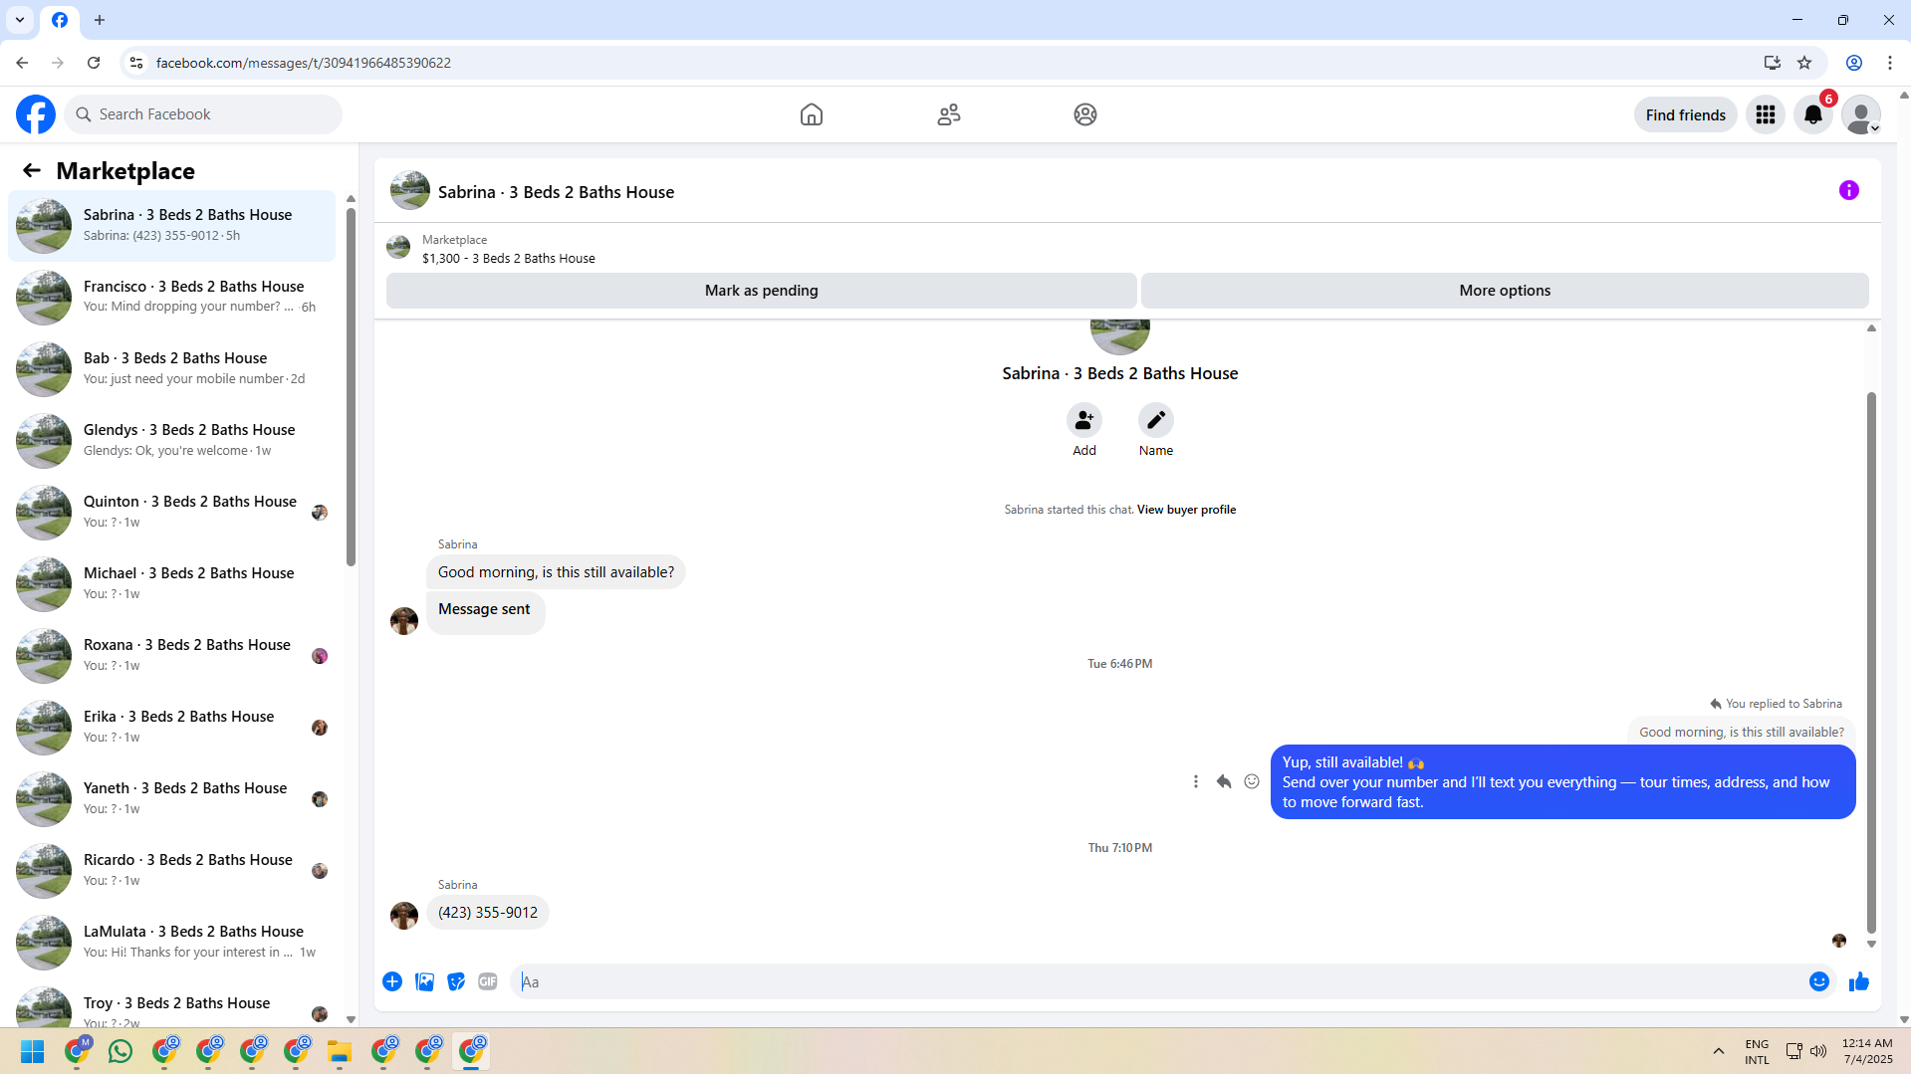Click Find friends button
Image resolution: width=1911 pixels, height=1074 pixels.
1686,114
